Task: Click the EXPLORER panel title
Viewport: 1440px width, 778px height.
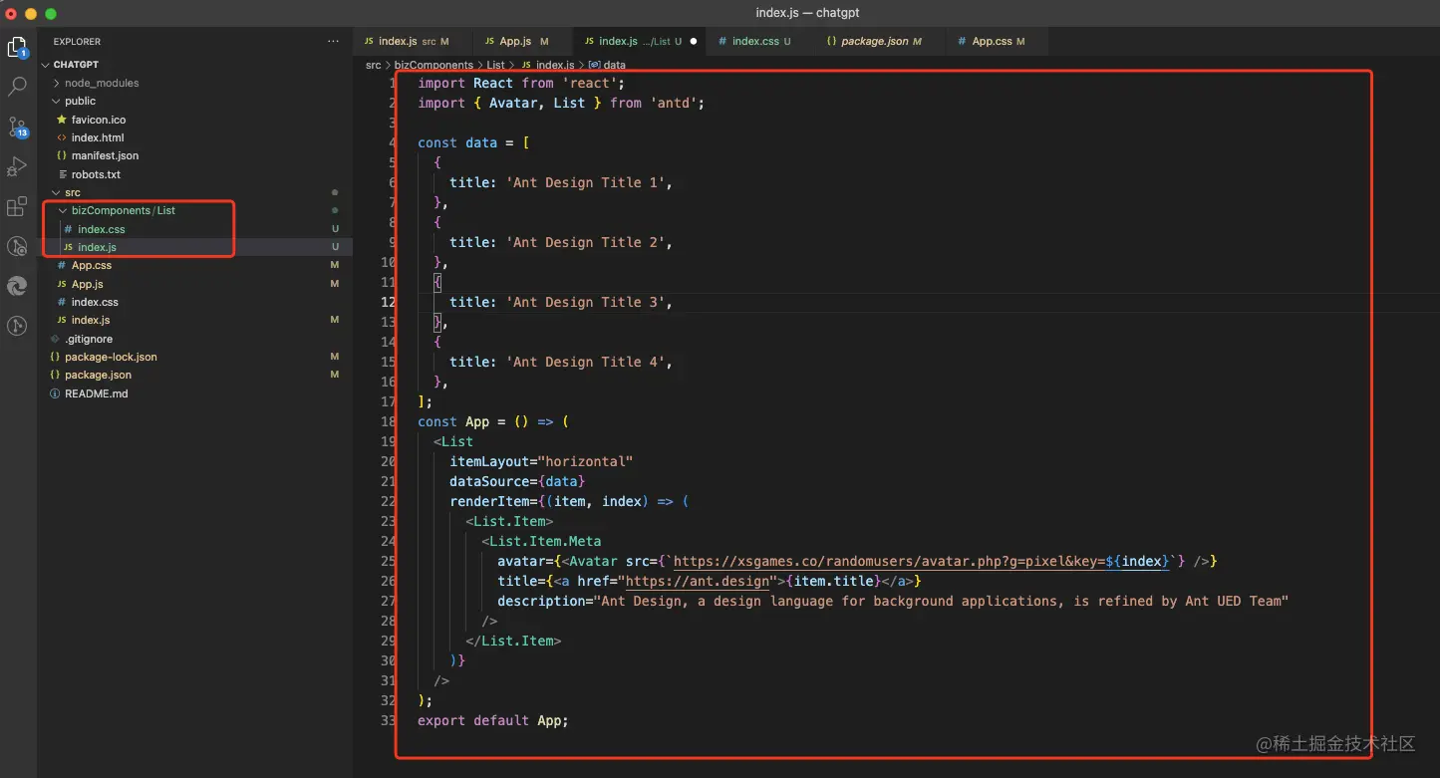Action: [77, 41]
